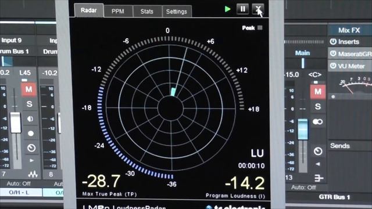Click the radar sweep display center

point(170,108)
